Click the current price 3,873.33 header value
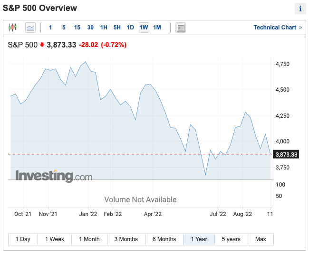This screenshot has height=253, width=309. 61,45
